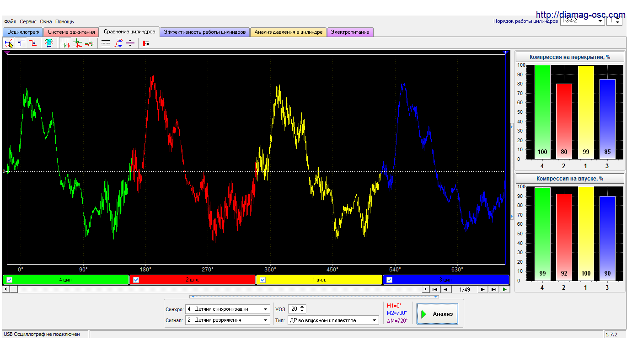Click the zero line position icon

coord(130,43)
